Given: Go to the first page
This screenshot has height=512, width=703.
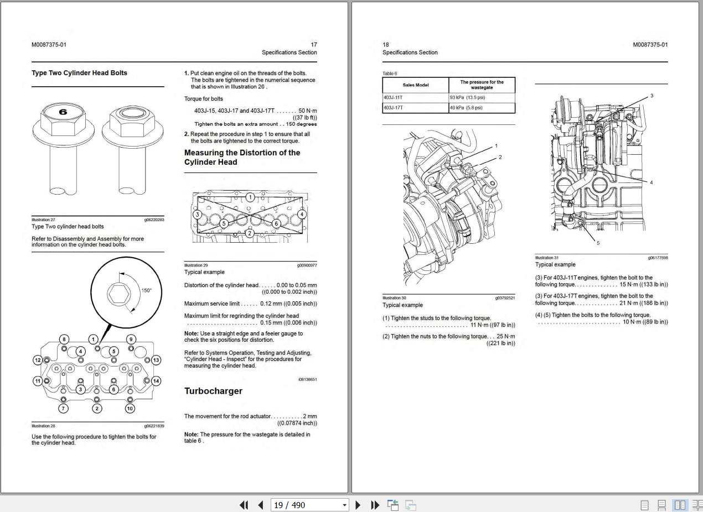Looking at the screenshot, I should [244, 505].
